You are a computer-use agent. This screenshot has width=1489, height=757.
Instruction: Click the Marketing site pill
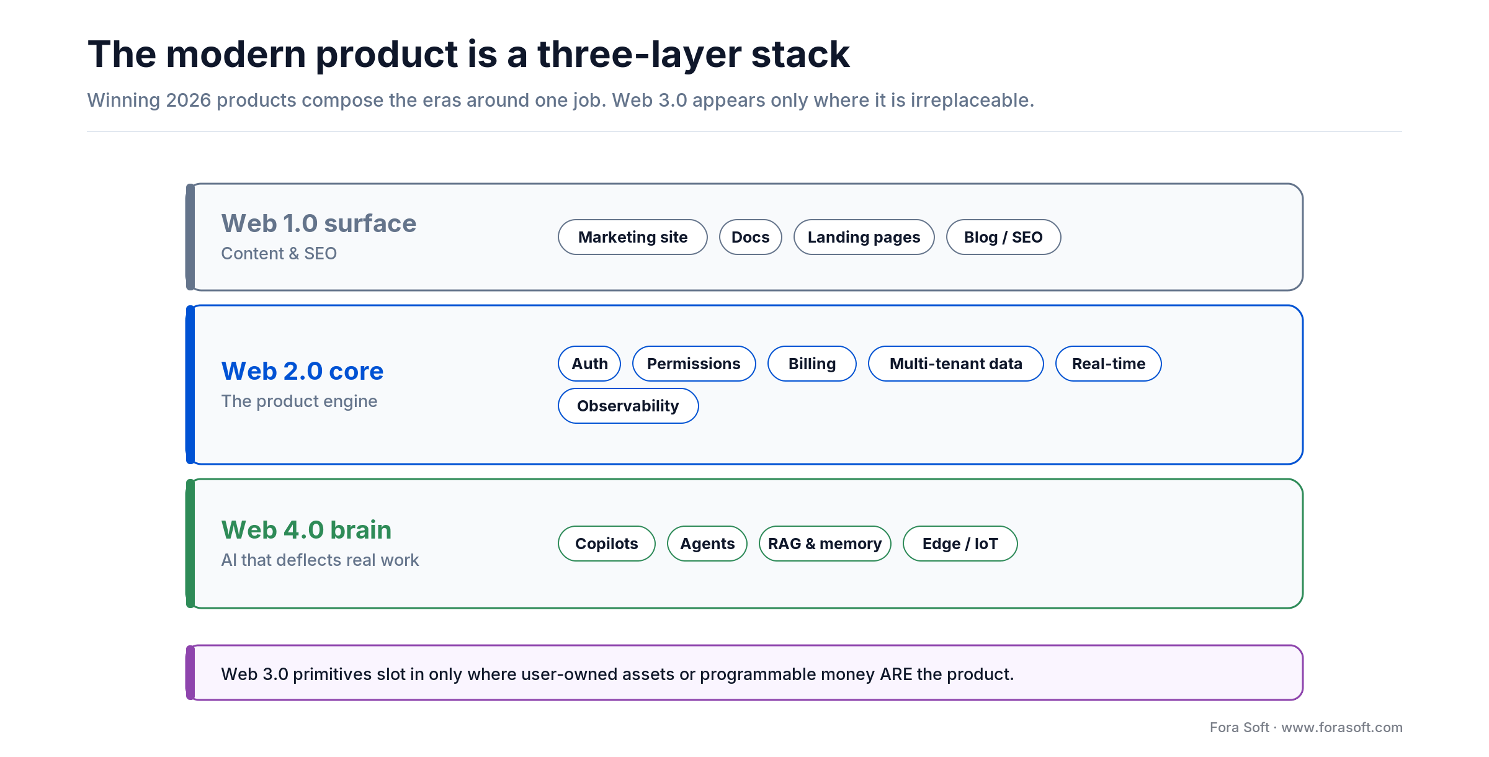point(632,237)
